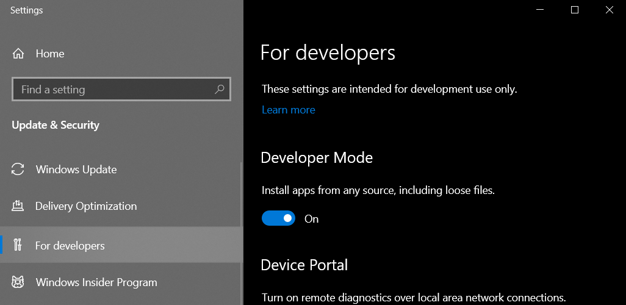Turn off the Developer Mode toggle
The width and height of the screenshot is (626, 305).
coord(278,218)
